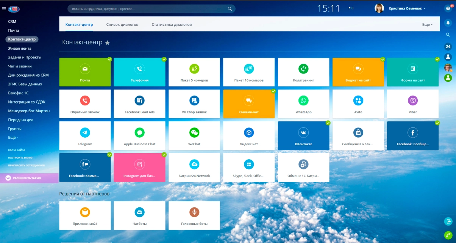
Task: Open Дни рождения из CRM menu item
Action: tap(28, 75)
